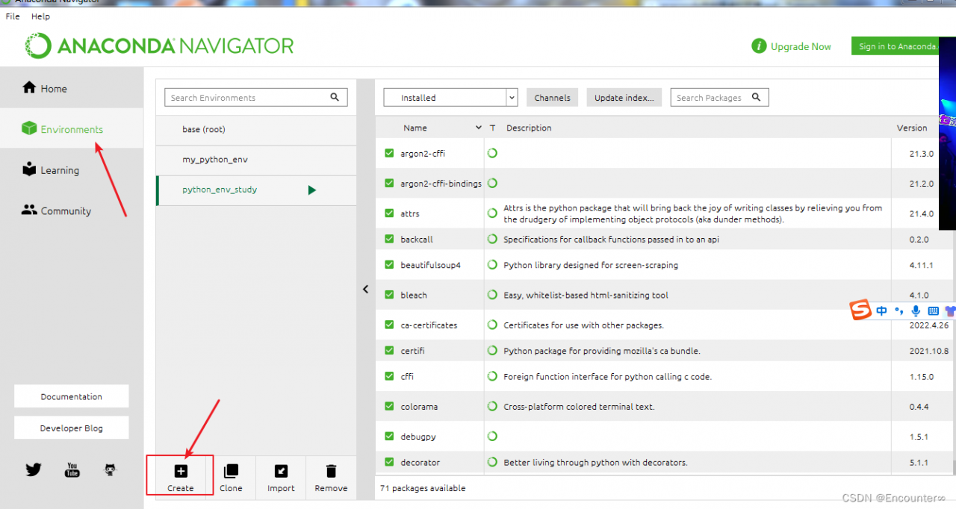Click the beautifulsoup4 package type icon
The width and height of the screenshot is (956, 509).
click(x=492, y=264)
